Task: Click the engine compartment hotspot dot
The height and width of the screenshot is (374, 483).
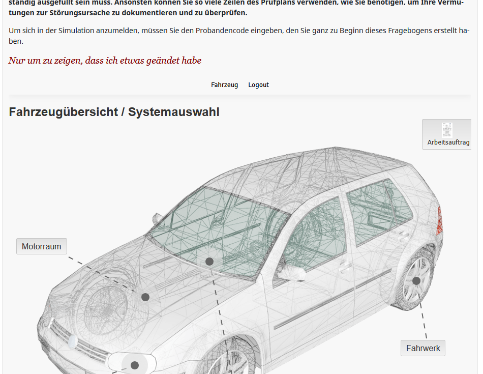Action: [145, 297]
